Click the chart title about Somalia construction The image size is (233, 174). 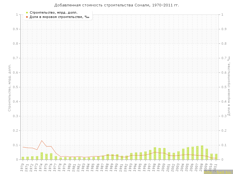(x=116, y=5)
